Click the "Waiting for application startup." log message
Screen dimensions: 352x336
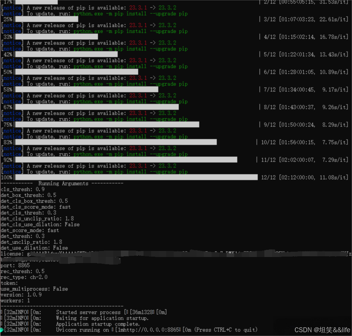102,318
